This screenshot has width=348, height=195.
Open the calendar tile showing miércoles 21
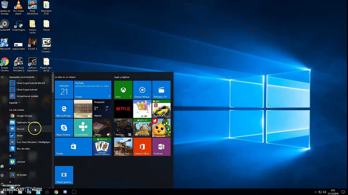coord(64,90)
